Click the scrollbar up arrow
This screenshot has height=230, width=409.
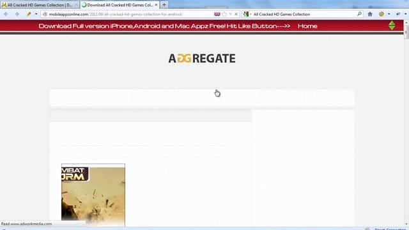click(406, 23)
